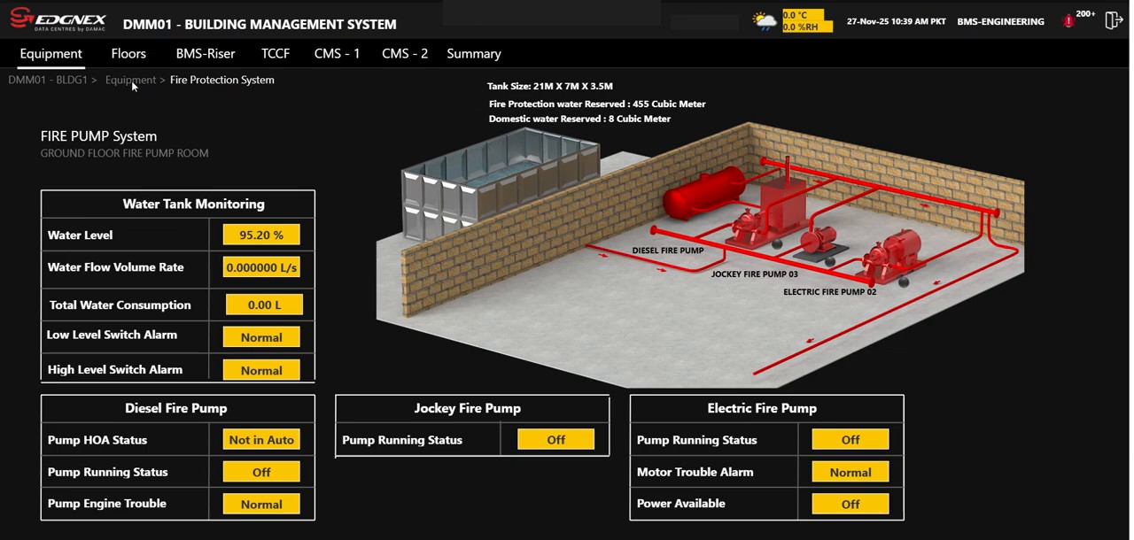Click the BMS-ENGINEERING user label

click(1001, 21)
